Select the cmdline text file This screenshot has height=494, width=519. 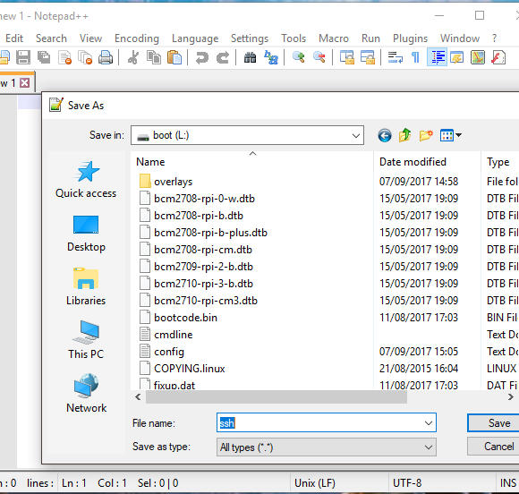173,335
